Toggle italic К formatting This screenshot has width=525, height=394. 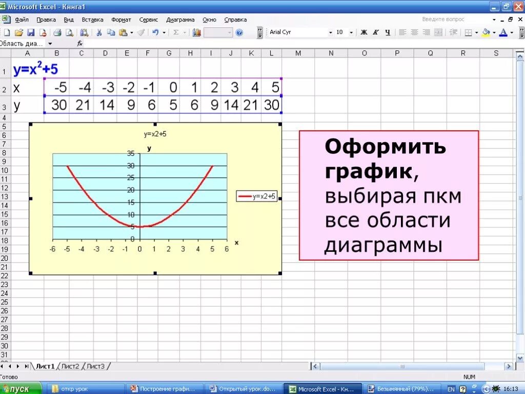point(376,32)
